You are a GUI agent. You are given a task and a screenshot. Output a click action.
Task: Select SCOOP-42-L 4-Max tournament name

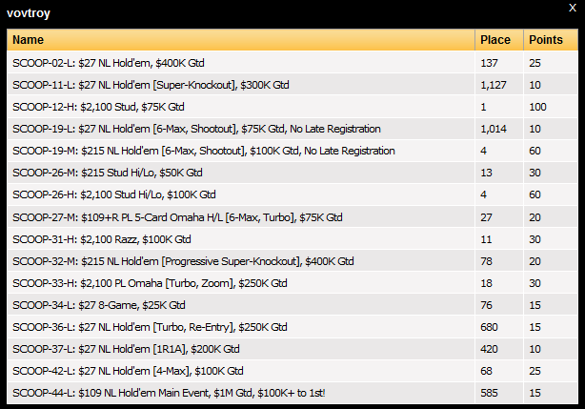[x=128, y=371]
